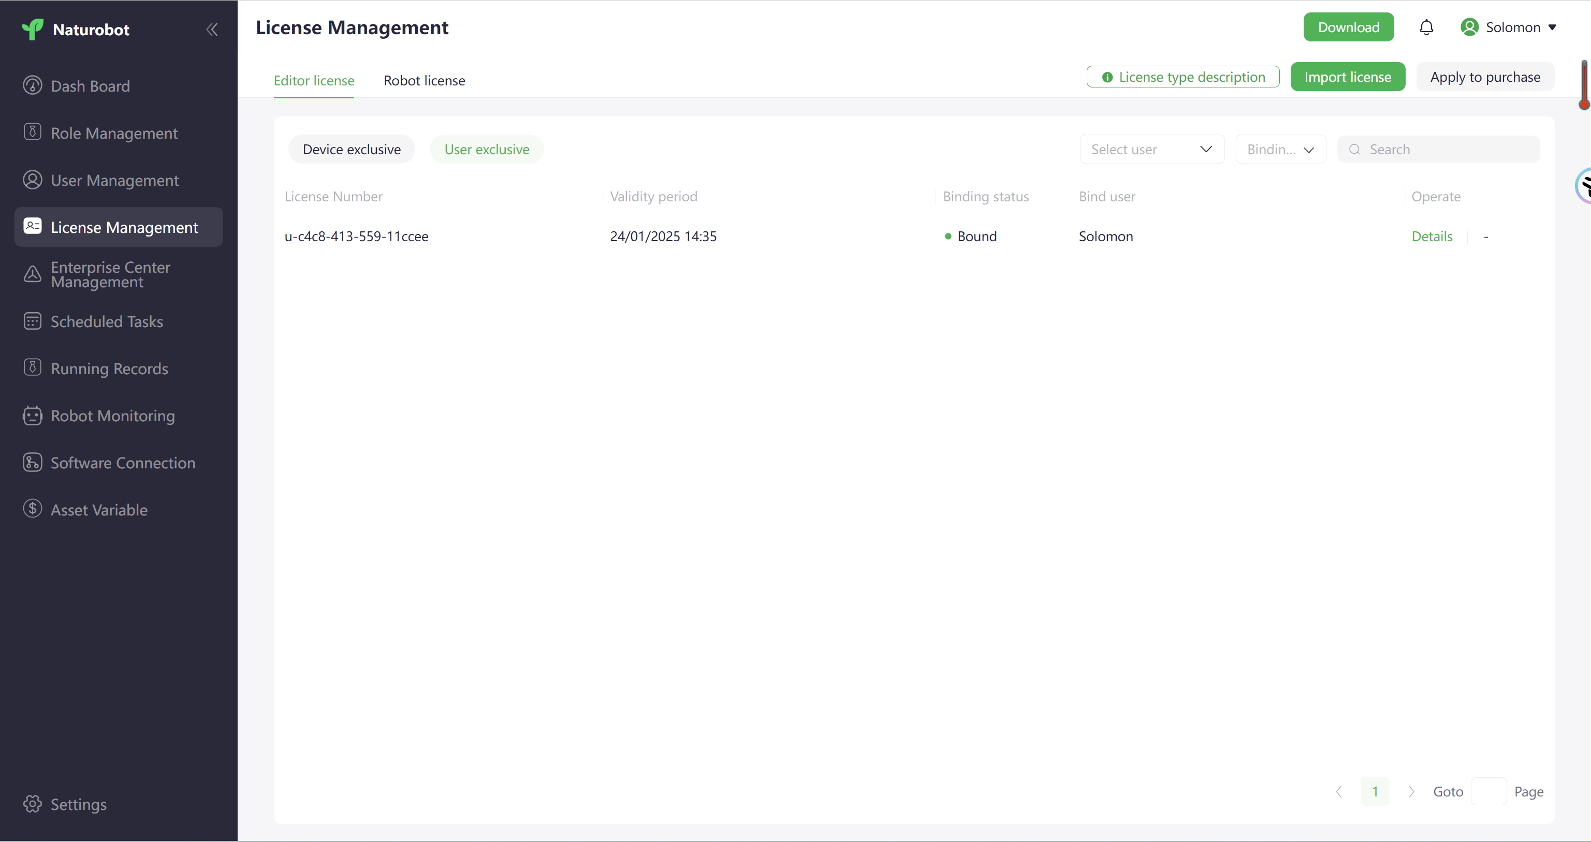Toggle Device exclusive filter
The width and height of the screenshot is (1591, 842).
pos(352,148)
